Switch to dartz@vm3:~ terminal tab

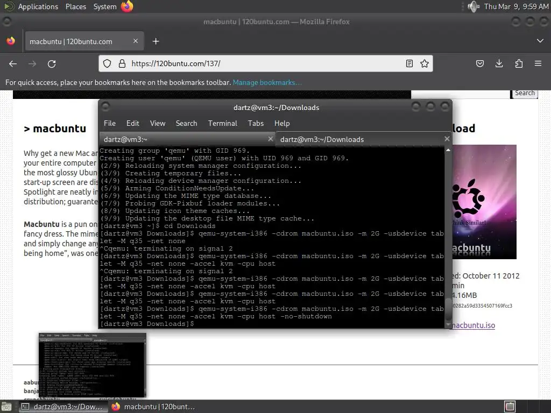187,139
